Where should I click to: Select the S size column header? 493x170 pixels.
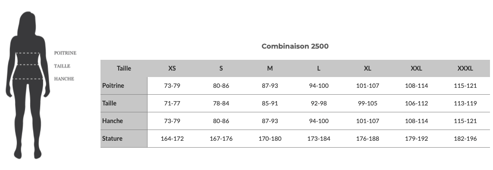tap(221, 68)
